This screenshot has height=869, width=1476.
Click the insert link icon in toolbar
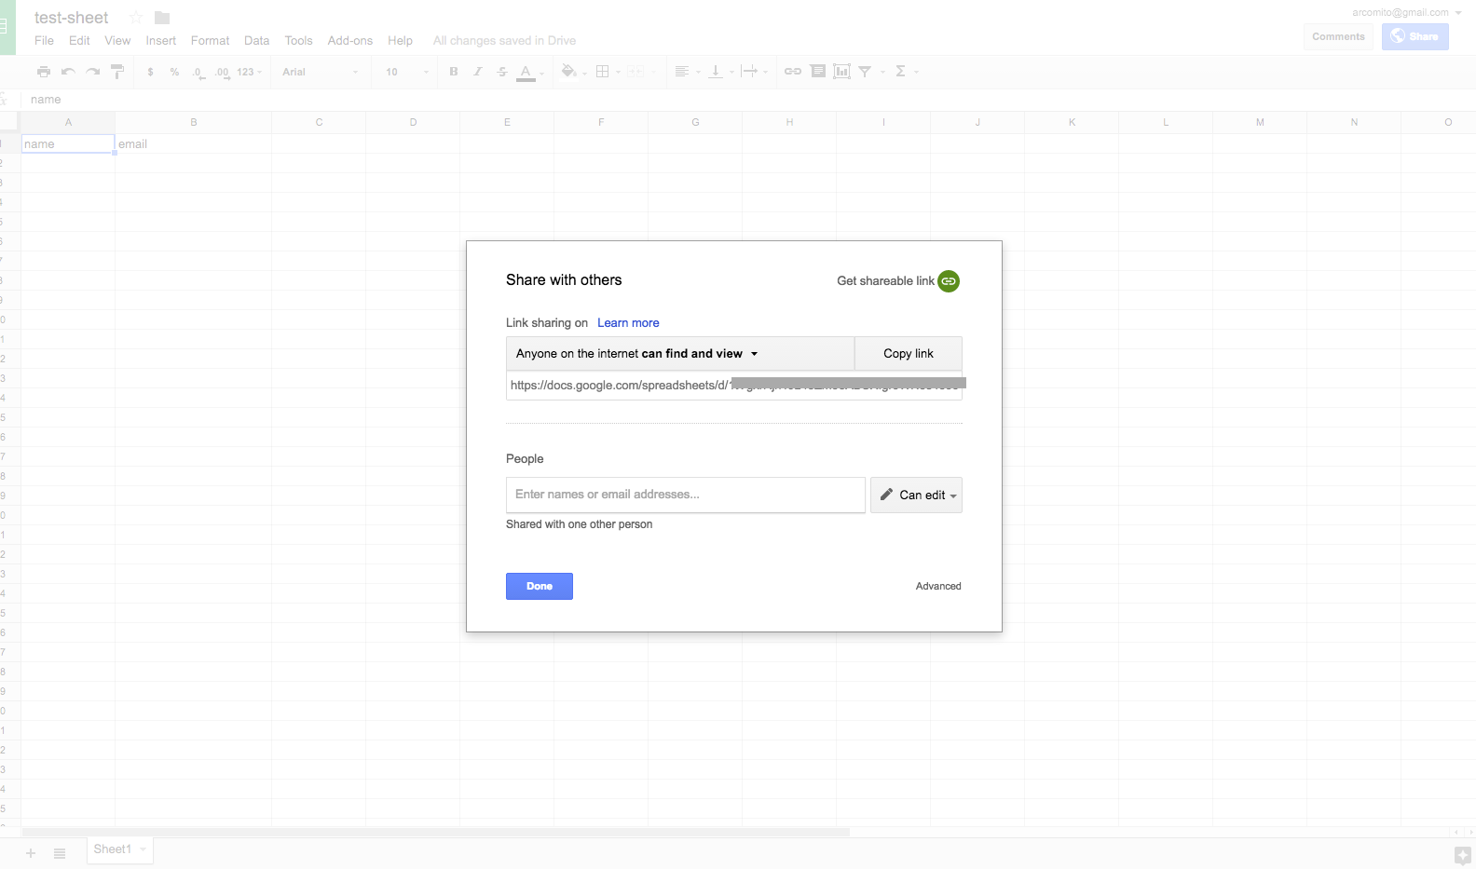[793, 72]
